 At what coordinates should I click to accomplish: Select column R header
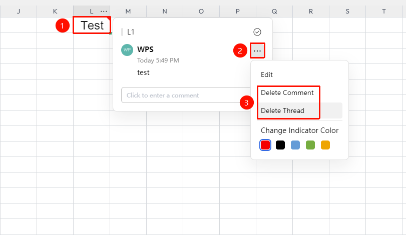click(311, 11)
